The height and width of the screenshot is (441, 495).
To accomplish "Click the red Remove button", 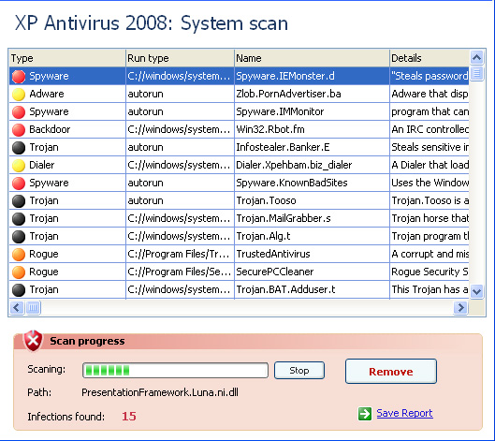I will pos(391,372).
